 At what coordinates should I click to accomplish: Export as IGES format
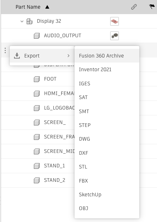[x=107, y=84]
